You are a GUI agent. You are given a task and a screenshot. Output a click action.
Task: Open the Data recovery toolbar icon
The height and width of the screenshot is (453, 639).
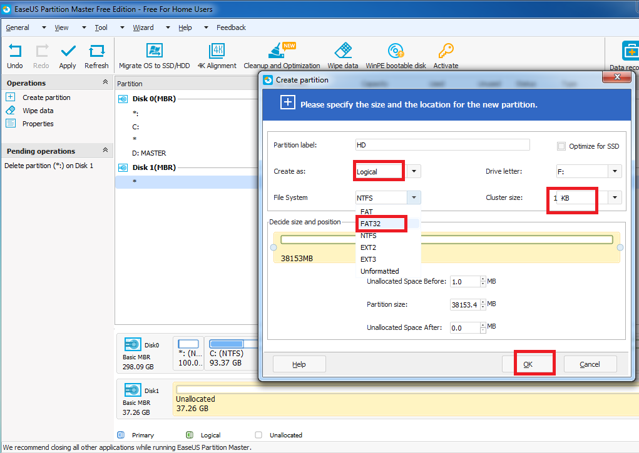630,51
